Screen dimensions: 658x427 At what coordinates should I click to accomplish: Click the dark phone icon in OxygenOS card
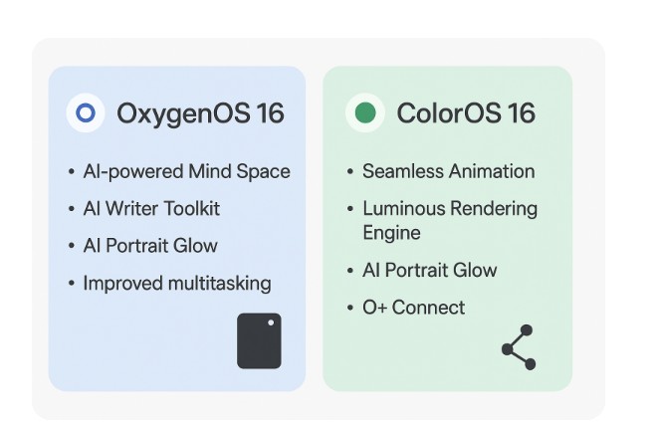pyautogui.click(x=259, y=341)
